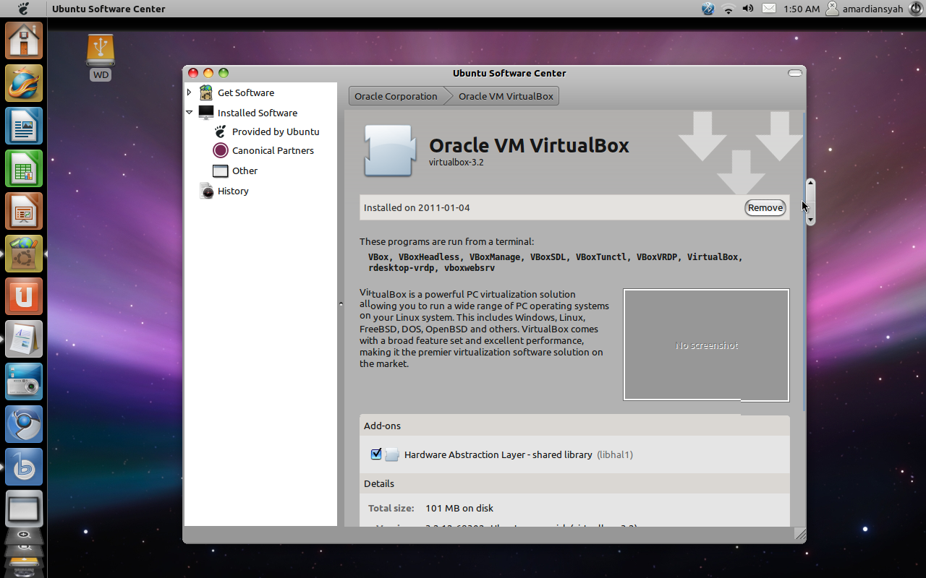Launch the Impress presentation app
The width and height of the screenshot is (926, 578).
[x=24, y=211]
